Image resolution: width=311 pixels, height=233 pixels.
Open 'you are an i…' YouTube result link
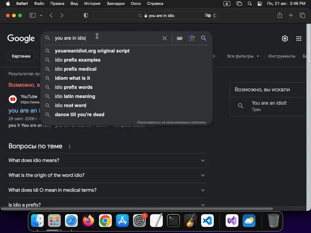pos(24,110)
